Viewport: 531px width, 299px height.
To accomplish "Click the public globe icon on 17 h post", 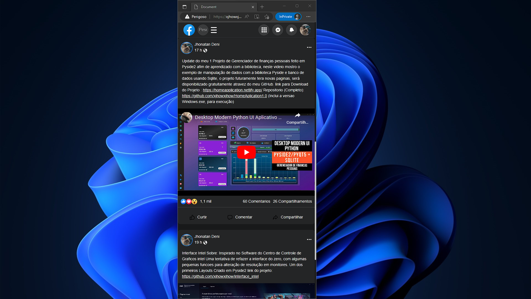I will pyautogui.click(x=205, y=50).
